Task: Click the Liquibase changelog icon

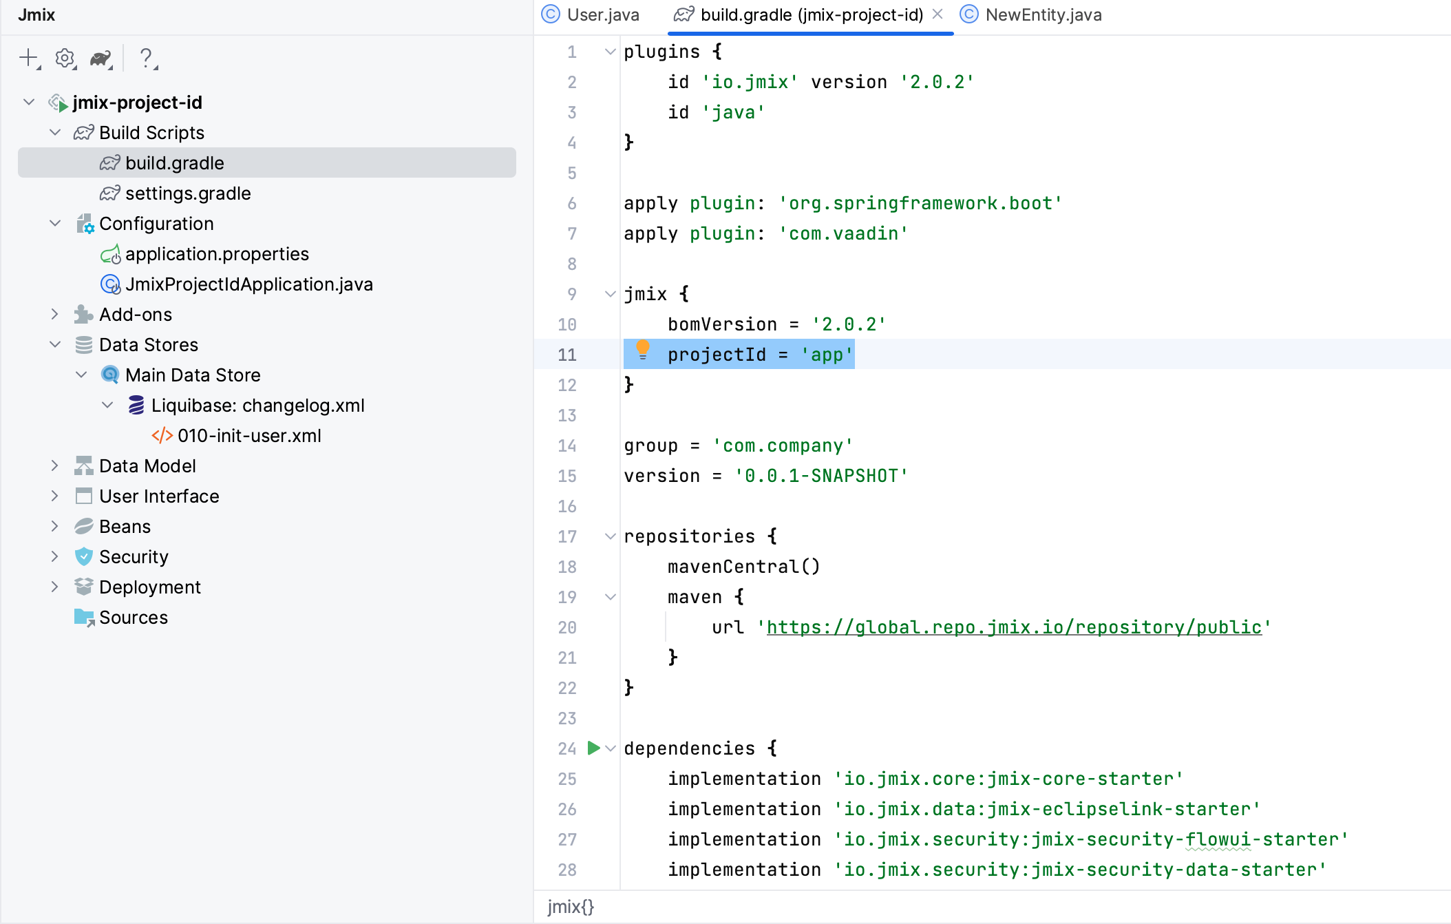Action: pos(136,405)
